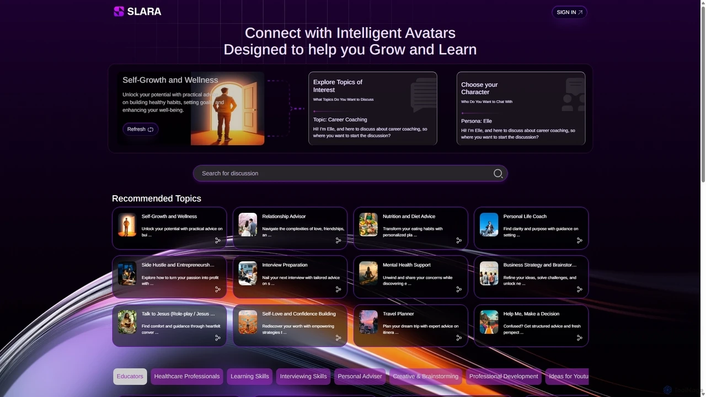Viewport: 706px width, 397px height.
Task: Share the Personal Life Coach card
Action: (x=579, y=240)
